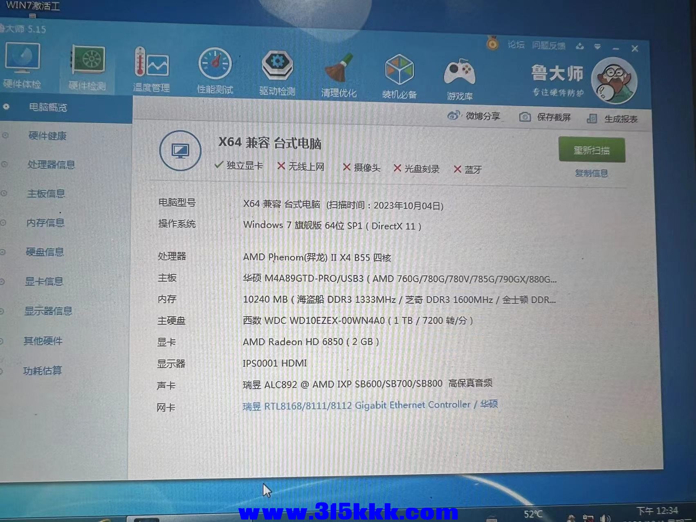
Task: Click the AMD Phenom II X4 B55 text
Action: (x=317, y=257)
